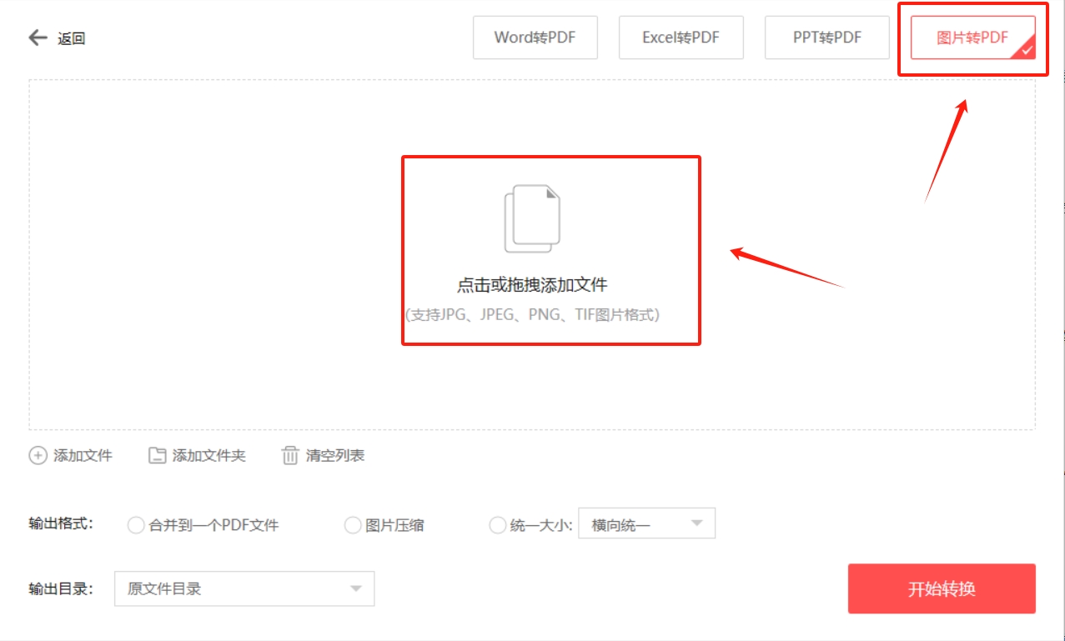The image size is (1065, 641).
Task: Click the 开始转换 button
Action: pyautogui.click(x=942, y=588)
